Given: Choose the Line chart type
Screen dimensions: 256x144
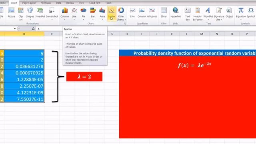Looking at the screenshot, I should pyautogui.click(x=74, y=14).
